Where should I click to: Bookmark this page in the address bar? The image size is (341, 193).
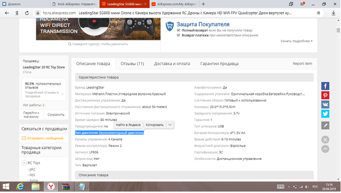(x=319, y=13)
